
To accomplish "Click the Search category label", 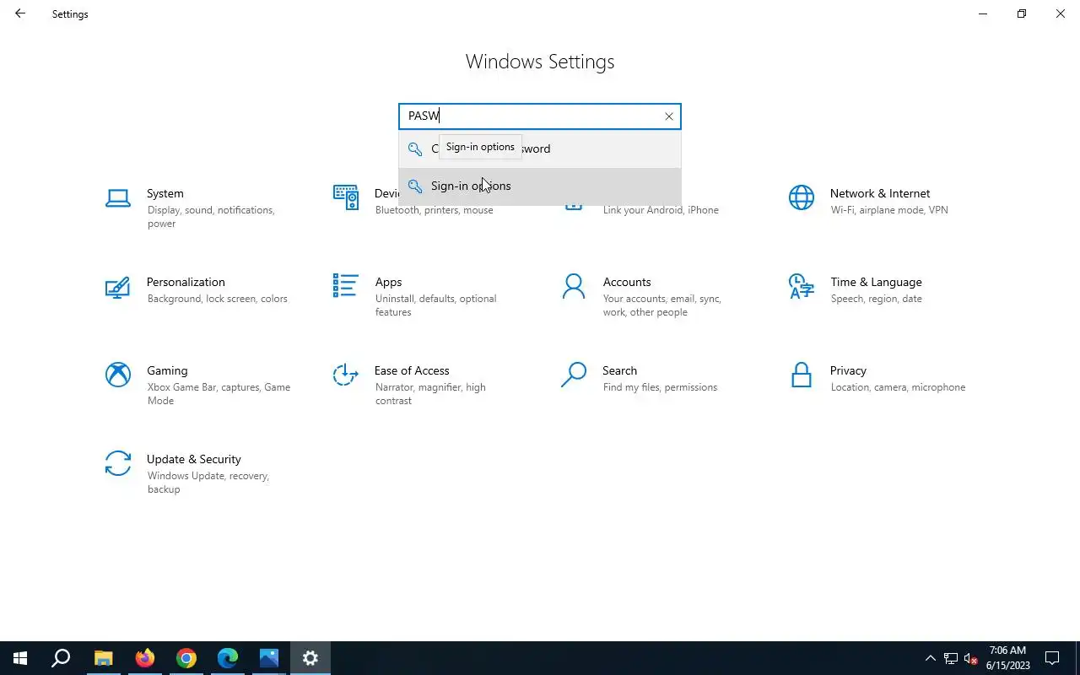I will tap(619, 371).
